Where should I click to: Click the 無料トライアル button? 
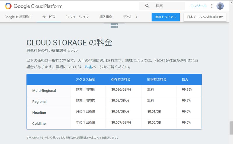pos(166,17)
